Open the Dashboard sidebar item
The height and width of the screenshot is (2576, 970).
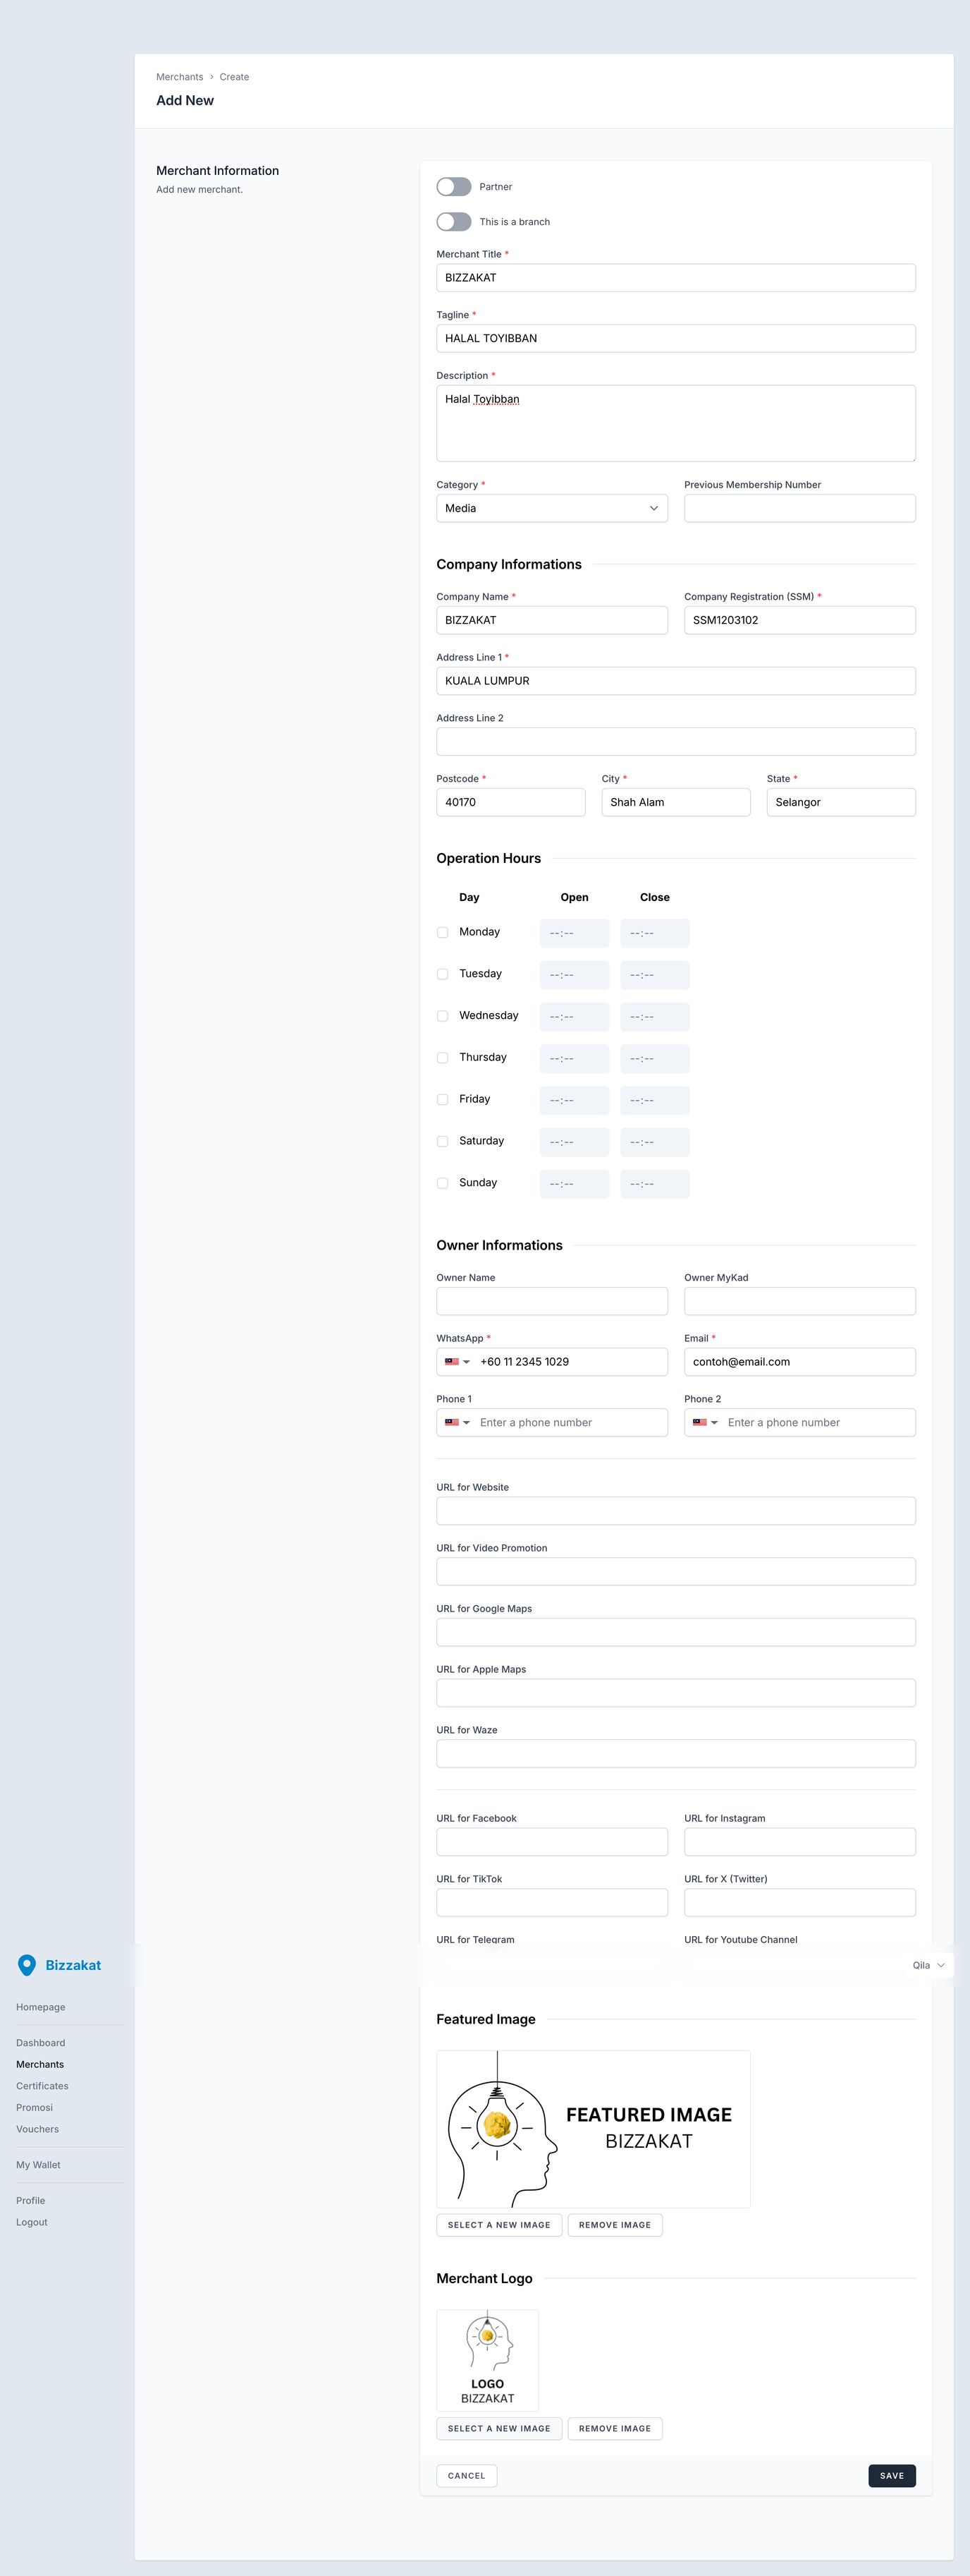[x=40, y=2042]
